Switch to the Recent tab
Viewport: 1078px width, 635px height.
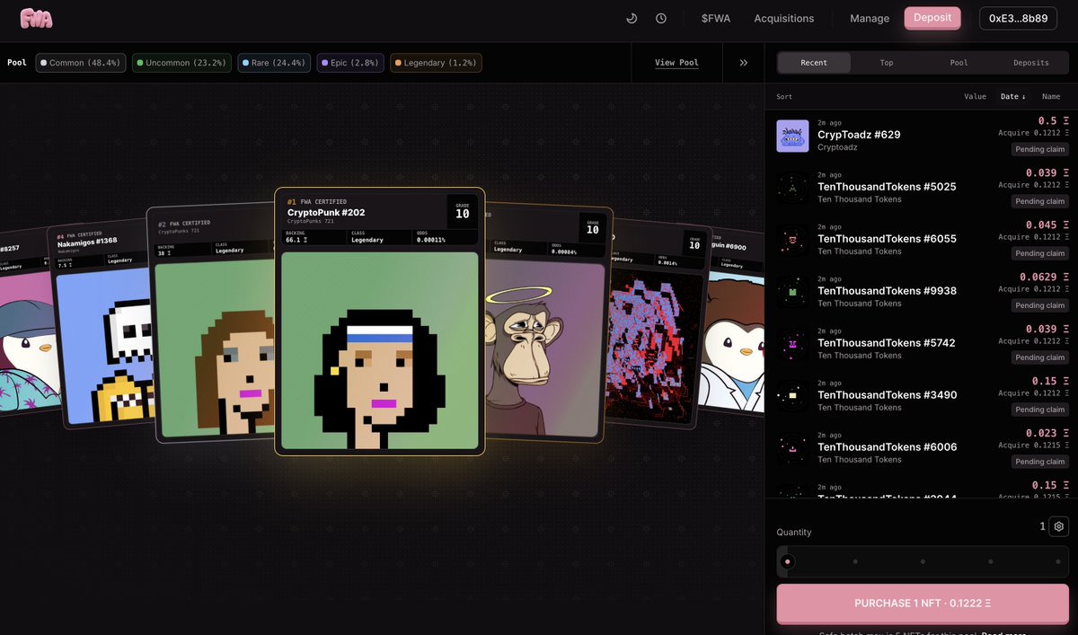click(814, 63)
